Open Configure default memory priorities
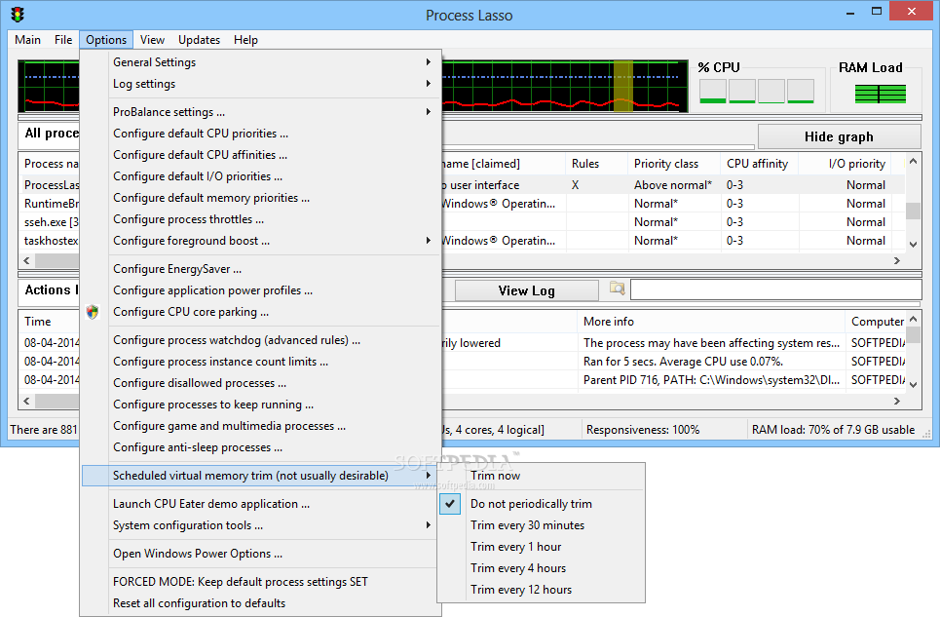 (x=261, y=198)
